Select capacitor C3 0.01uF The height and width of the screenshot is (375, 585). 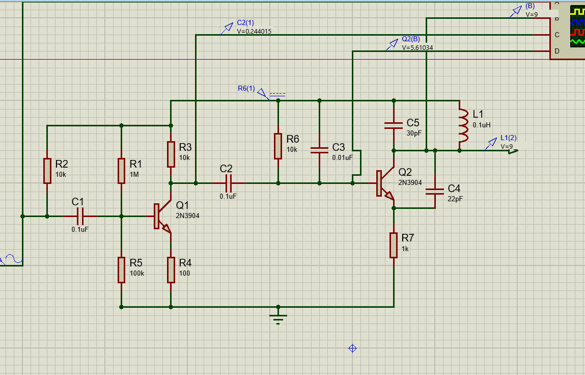point(319,150)
